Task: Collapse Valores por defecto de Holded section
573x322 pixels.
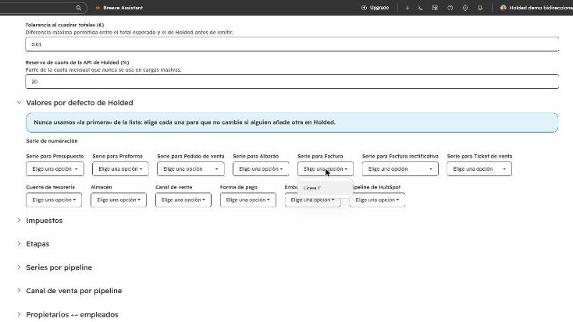Action: click(19, 103)
